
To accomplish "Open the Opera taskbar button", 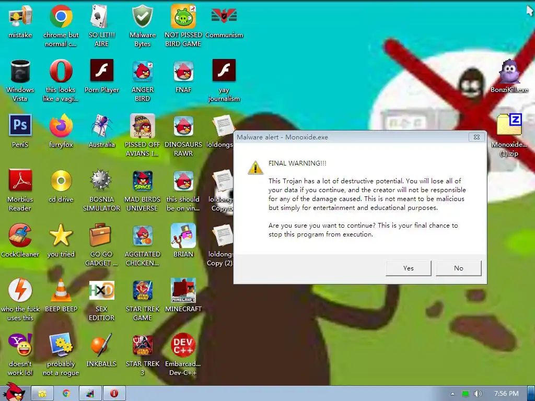I will [114, 394].
